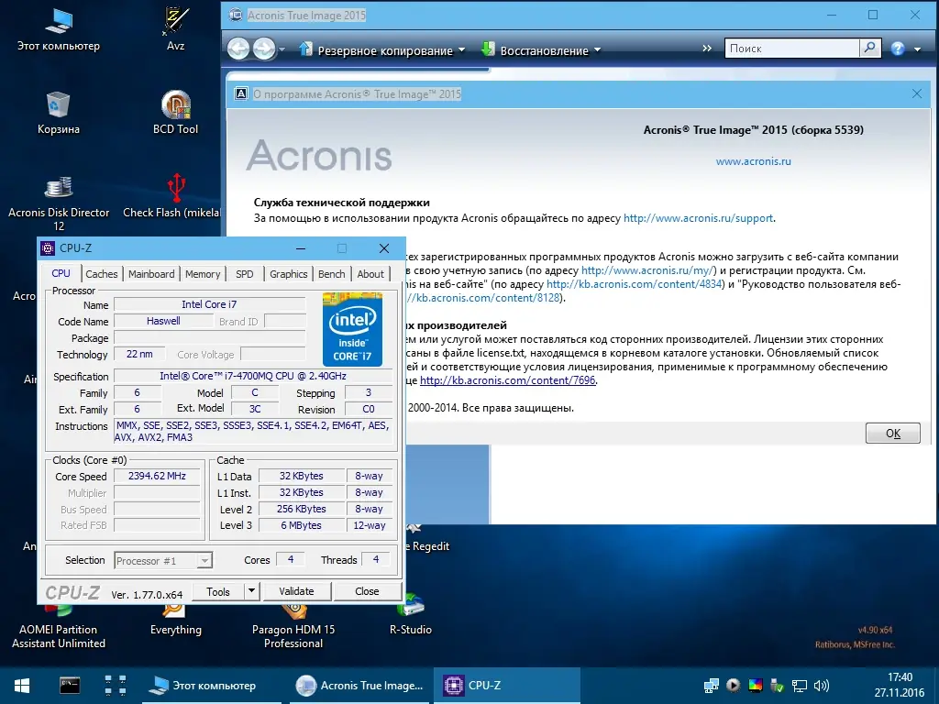Image resolution: width=939 pixels, height=704 pixels.
Task: Switch to the Mainboard tab
Action: [151, 274]
